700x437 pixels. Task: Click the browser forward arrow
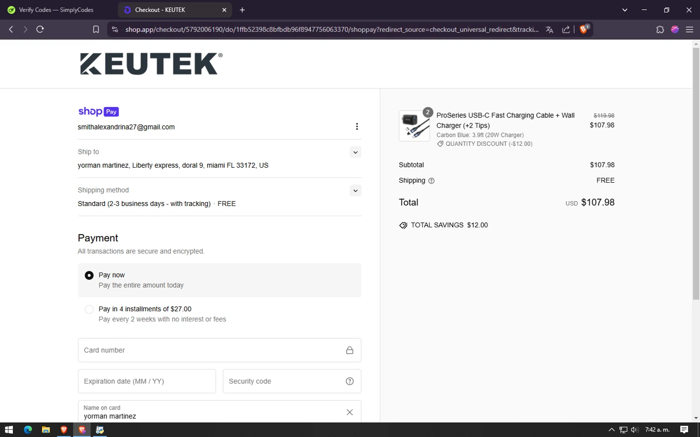point(25,29)
